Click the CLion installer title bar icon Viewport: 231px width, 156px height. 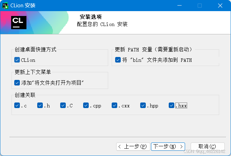(5, 6)
